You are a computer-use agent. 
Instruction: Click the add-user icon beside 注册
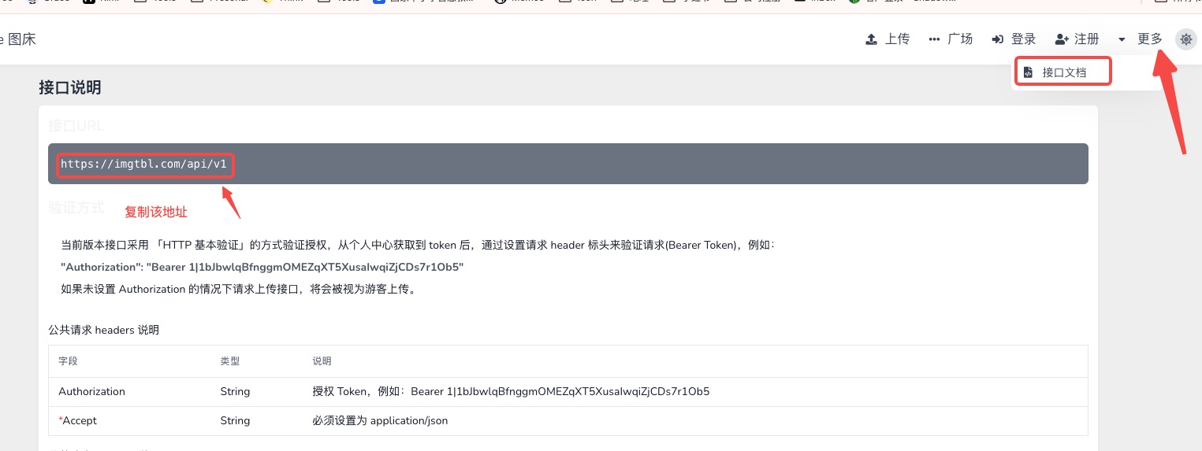1061,39
